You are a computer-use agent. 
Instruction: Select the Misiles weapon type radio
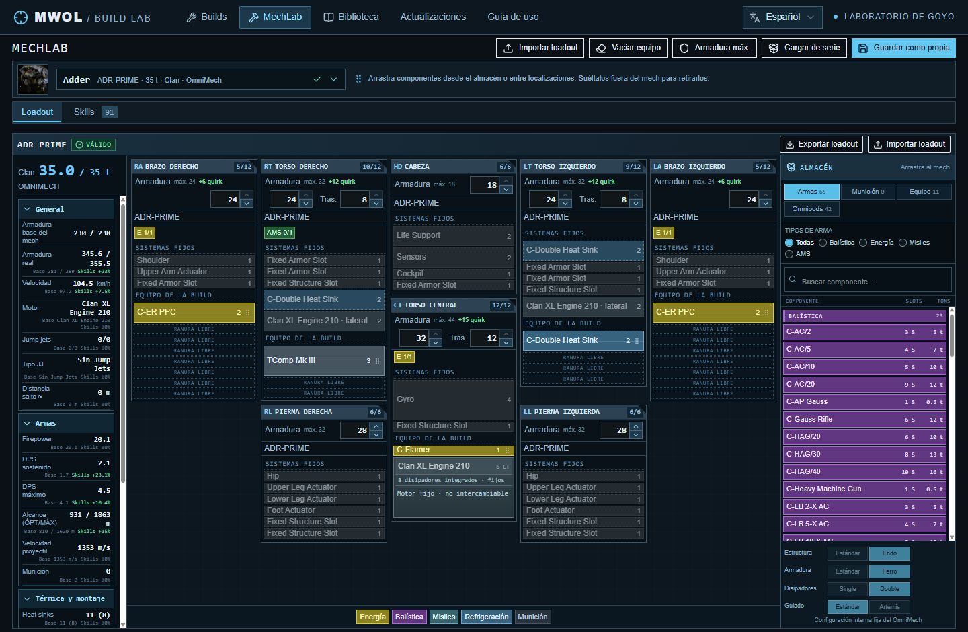click(x=903, y=243)
